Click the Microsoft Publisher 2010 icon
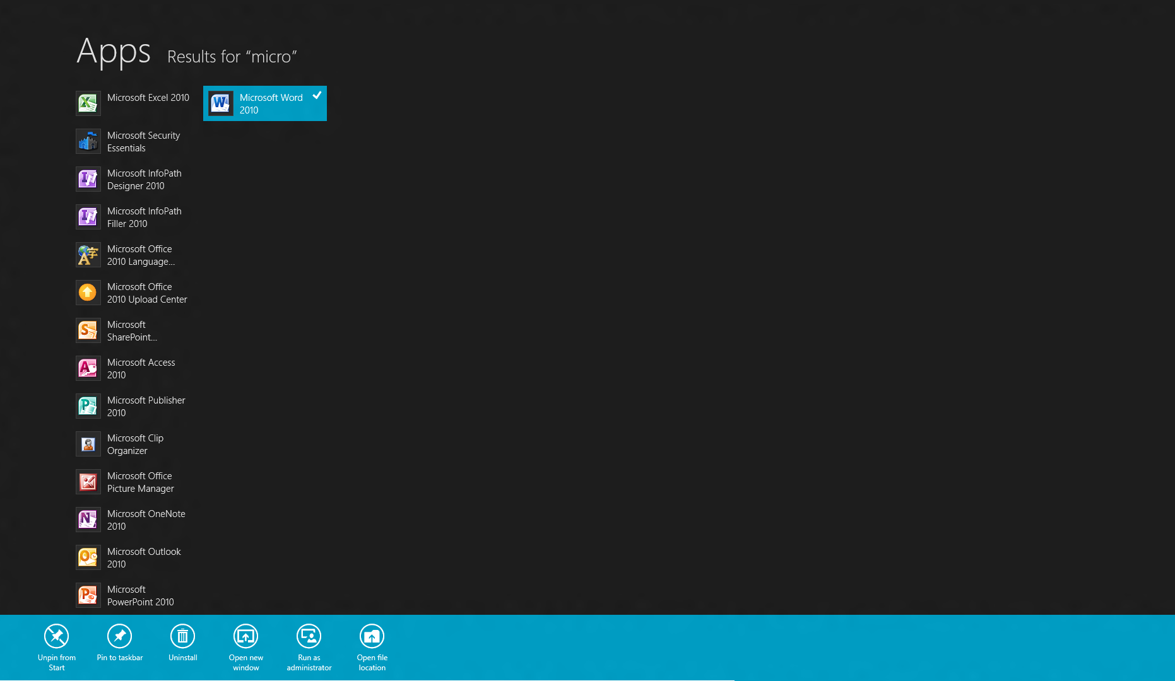Screen dimensions: 1175x681 coord(88,406)
